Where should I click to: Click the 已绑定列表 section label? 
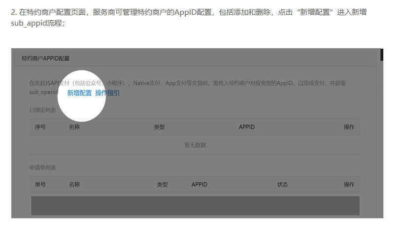click(42, 110)
